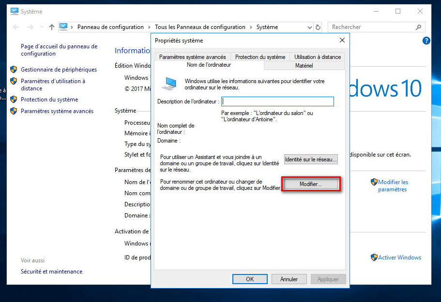Click shield icon beside Paramètres d'utilisation à distance
441x302 pixels.
point(14,81)
